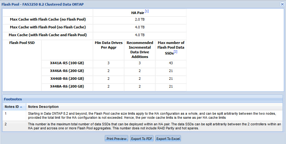Export the table to Excel
Viewport: 286px width, 144px height.
tap(168, 139)
